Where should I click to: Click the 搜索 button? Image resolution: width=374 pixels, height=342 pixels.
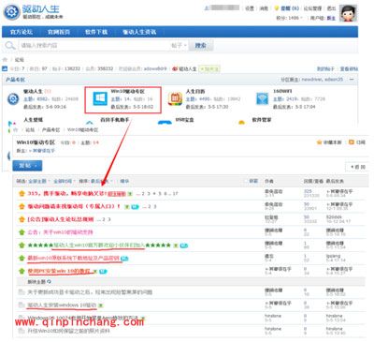(x=201, y=46)
